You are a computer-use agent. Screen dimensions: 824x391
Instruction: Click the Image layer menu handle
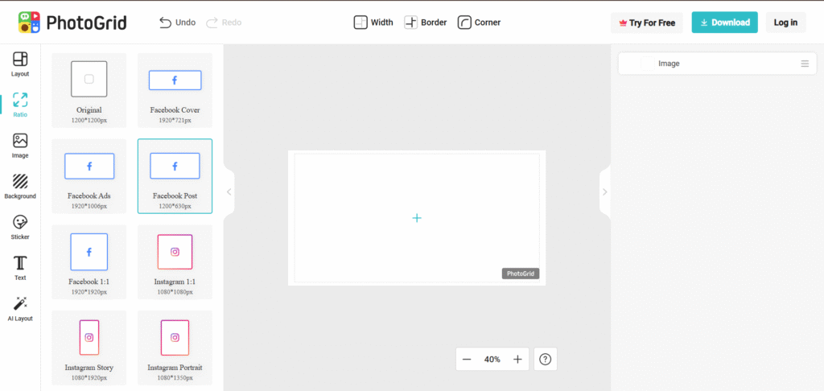click(x=805, y=64)
